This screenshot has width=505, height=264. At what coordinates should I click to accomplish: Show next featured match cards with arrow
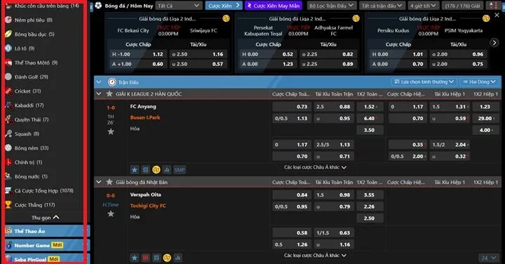(x=494, y=42)
